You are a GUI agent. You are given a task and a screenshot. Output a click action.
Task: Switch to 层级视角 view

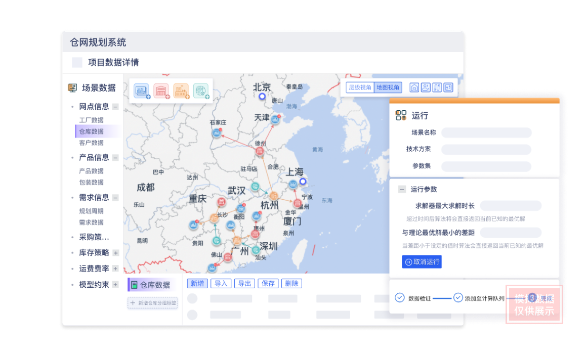coord(360,87)
